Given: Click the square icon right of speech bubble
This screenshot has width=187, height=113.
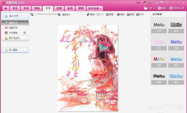Looking at the screenshot, I should tap(167, 2).
